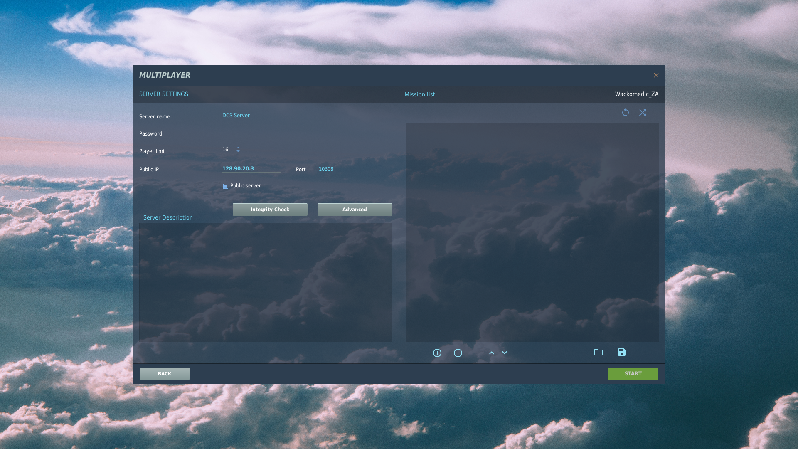The image size is (798, 449).
Task: Click the Public IP address 128.90.20.3
Action: point(238,169)
